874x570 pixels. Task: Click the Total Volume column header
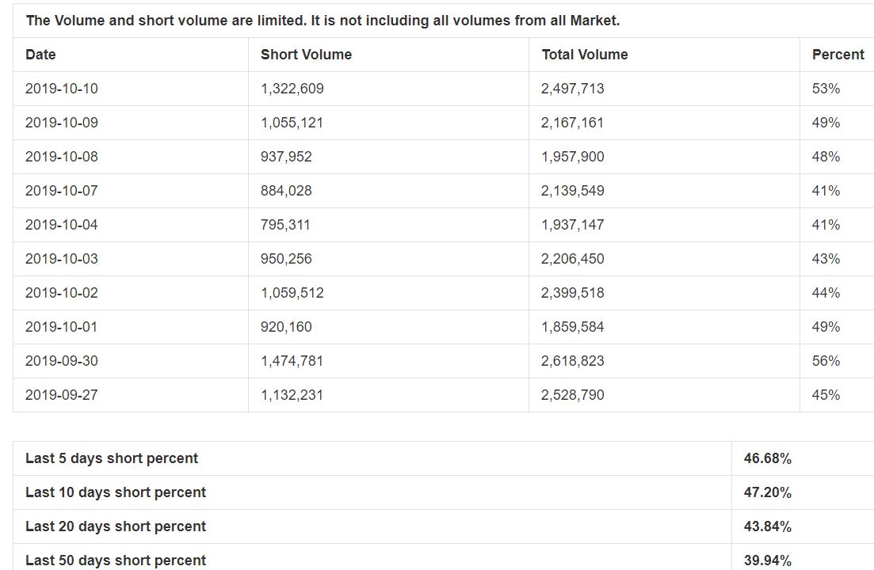585,55
